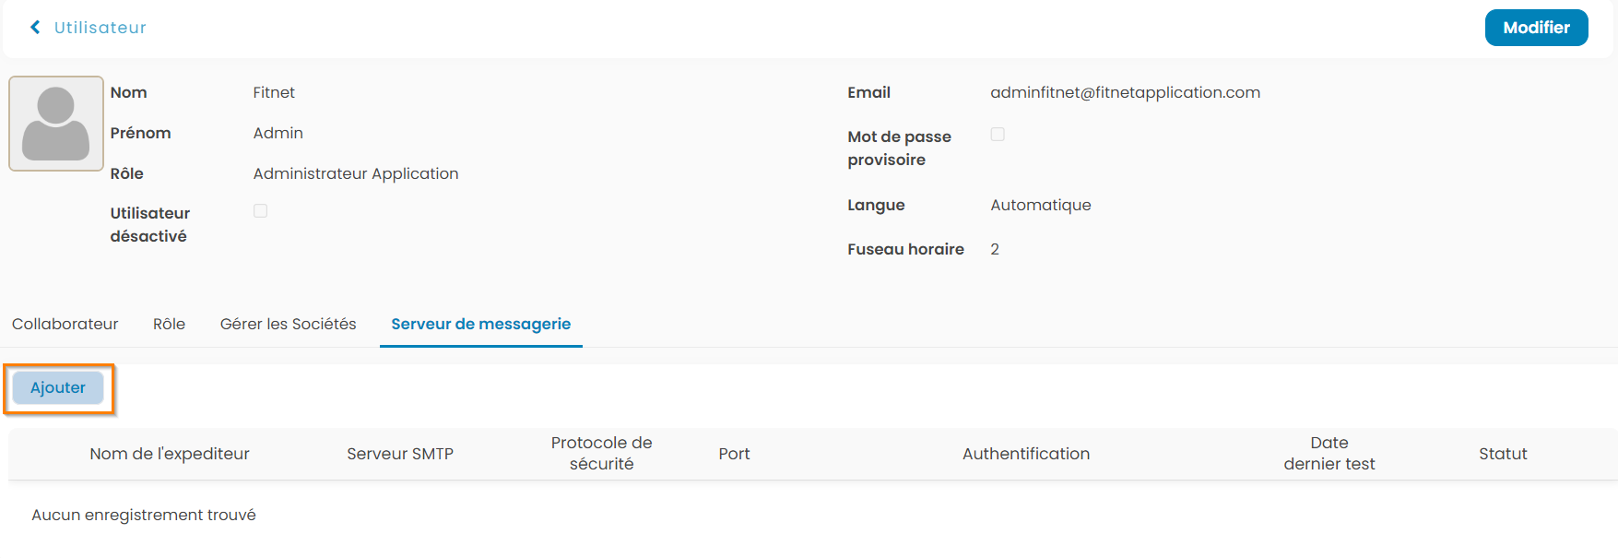Open the user avatar placeholder image
Image resolution: width=1618 pixels, height=558 pixels.
(x=56, y=124)
